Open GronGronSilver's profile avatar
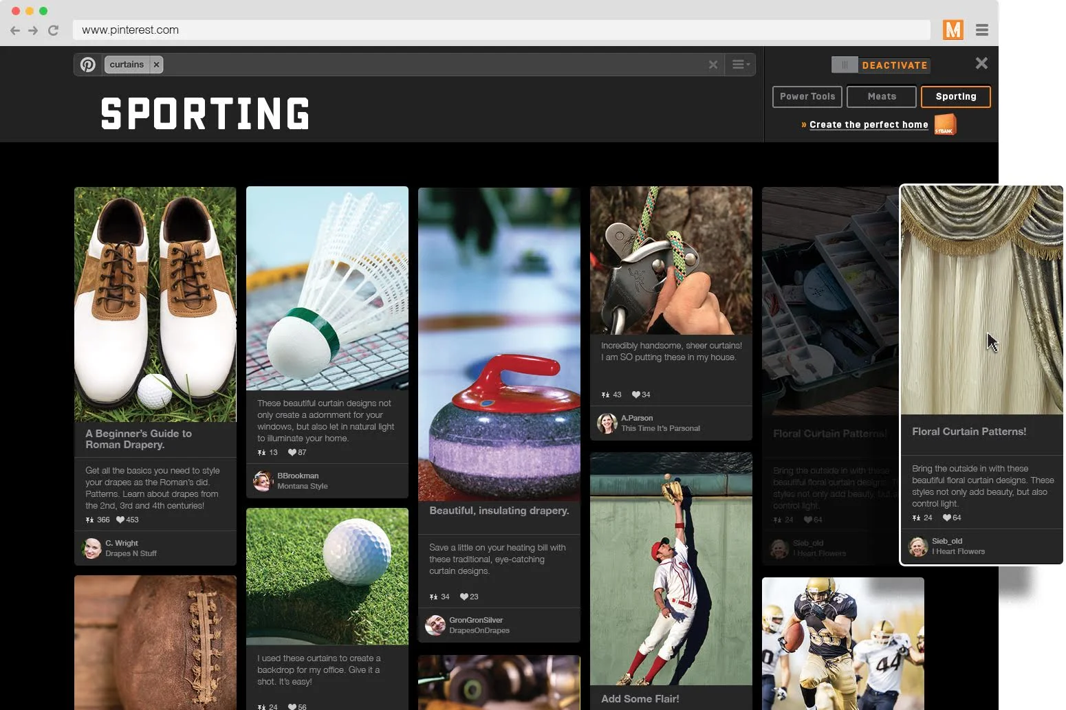 tap(435, 625)
